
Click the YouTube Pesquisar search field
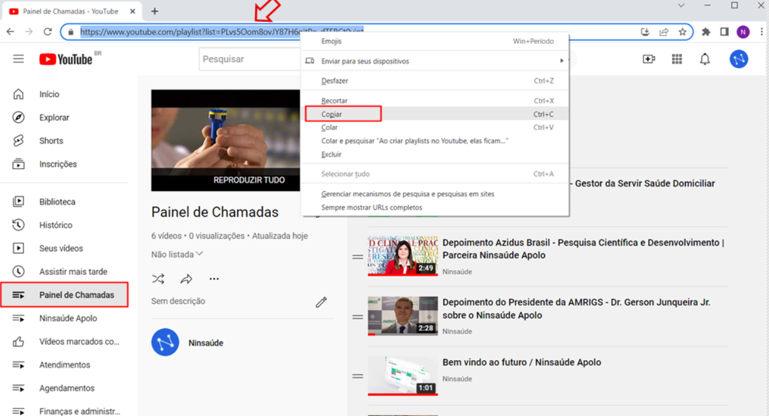250,59
